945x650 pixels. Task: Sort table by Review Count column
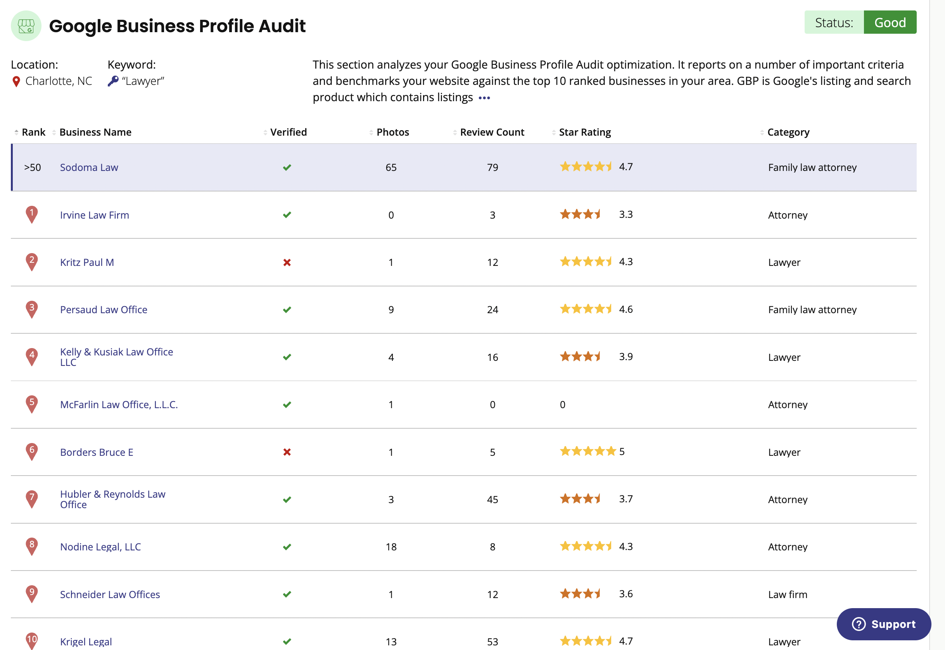(x=488, y=132)
